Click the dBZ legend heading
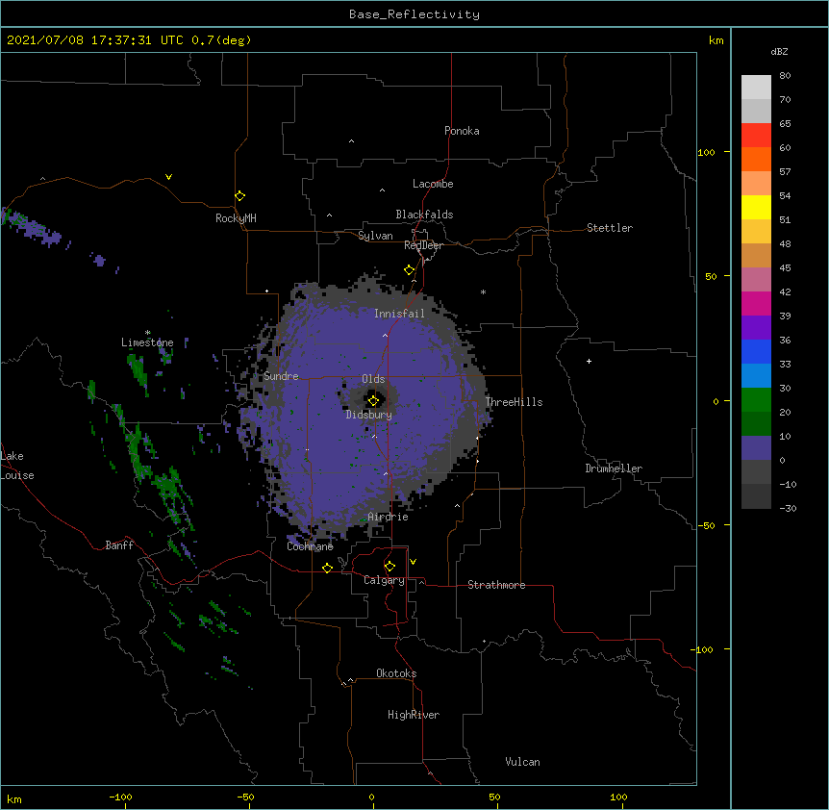This screenshot has width=829, height=810. 779,51
